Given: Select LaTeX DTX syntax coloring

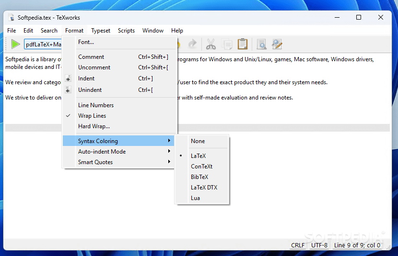Looking at the screenshot, I should (202, 188).
